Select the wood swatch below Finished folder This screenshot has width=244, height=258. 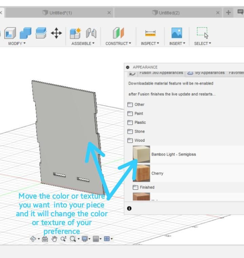(x=141, y=197)
